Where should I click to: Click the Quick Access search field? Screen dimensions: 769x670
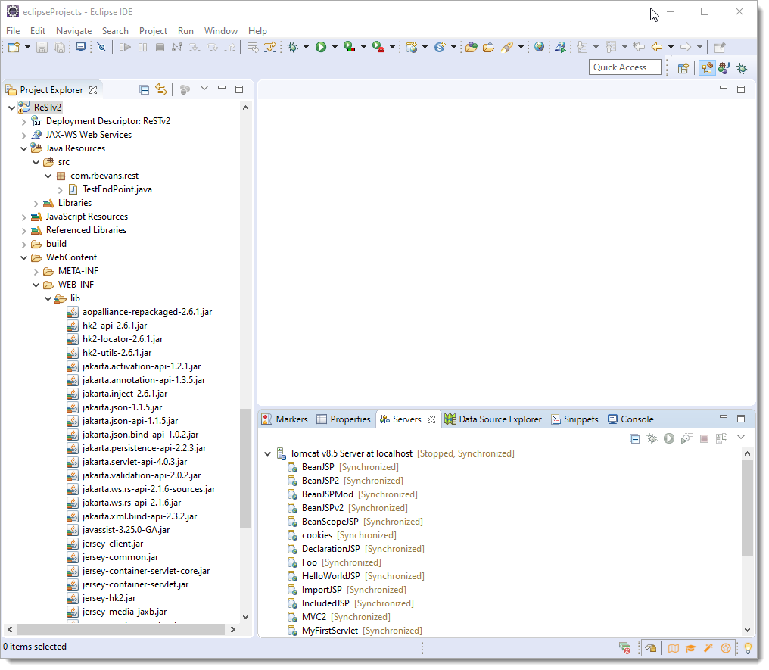click(625, 67)
